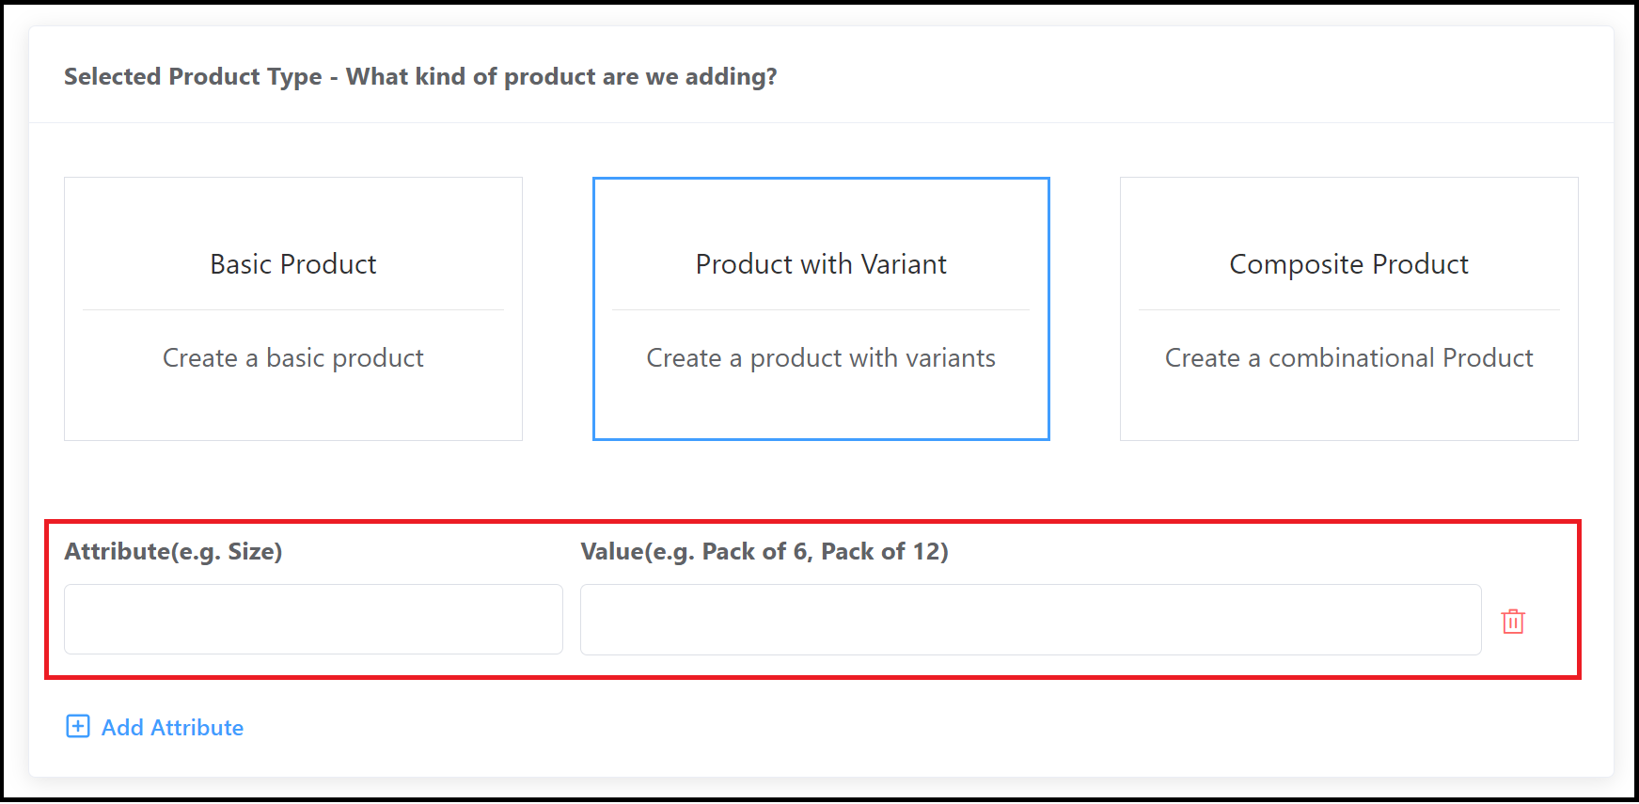Click the Selected Product Type header
1639x804 pixels.
point(421,76)
